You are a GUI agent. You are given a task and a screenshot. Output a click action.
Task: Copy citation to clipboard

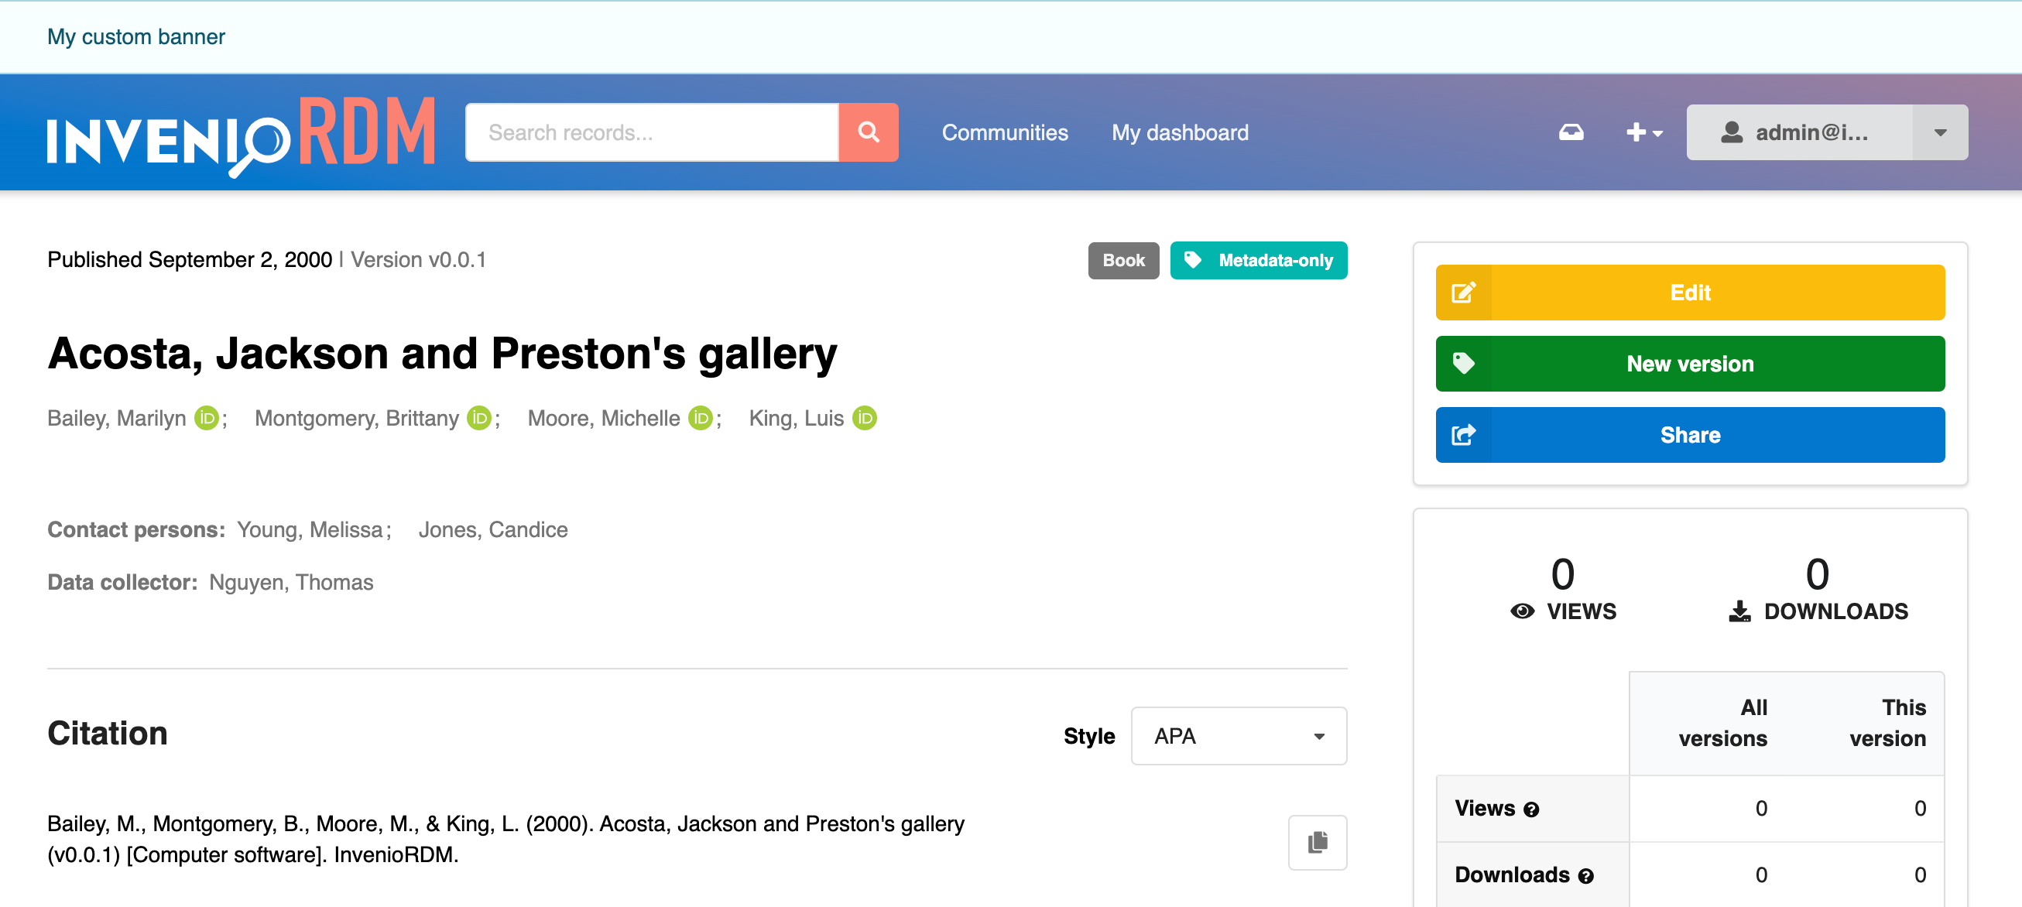tap(1317, 842)
